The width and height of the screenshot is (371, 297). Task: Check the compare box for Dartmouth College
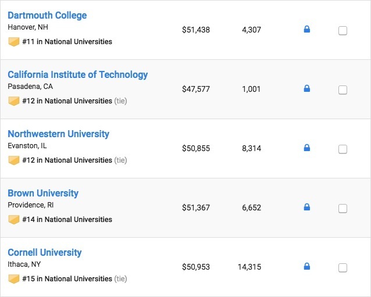point(343,31)
